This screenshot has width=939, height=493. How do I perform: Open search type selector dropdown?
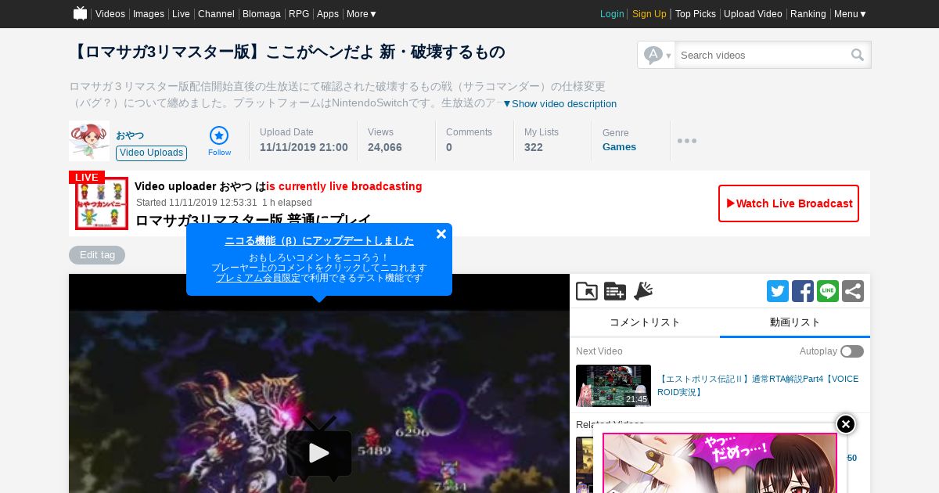pyautogui.click(x=657, y=55)
